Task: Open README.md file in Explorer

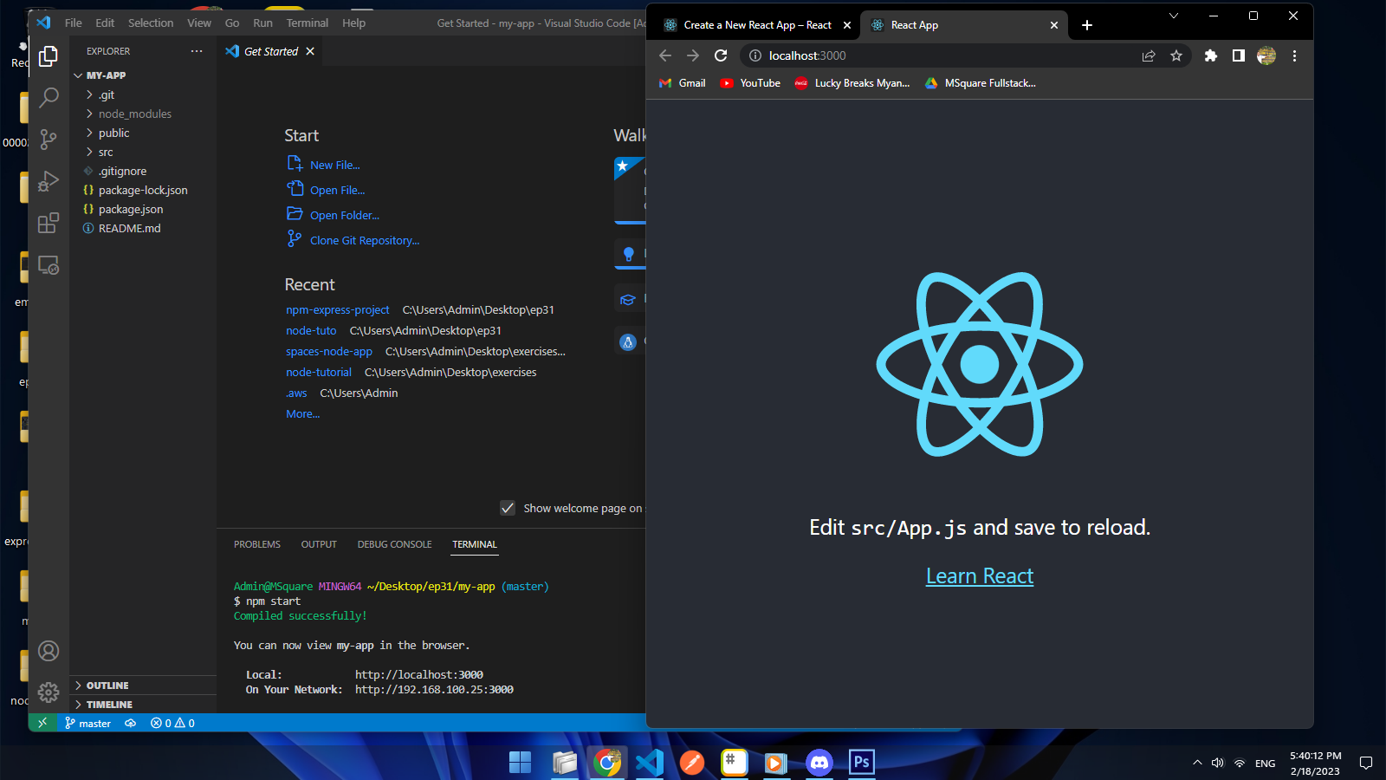Action: 129,228
